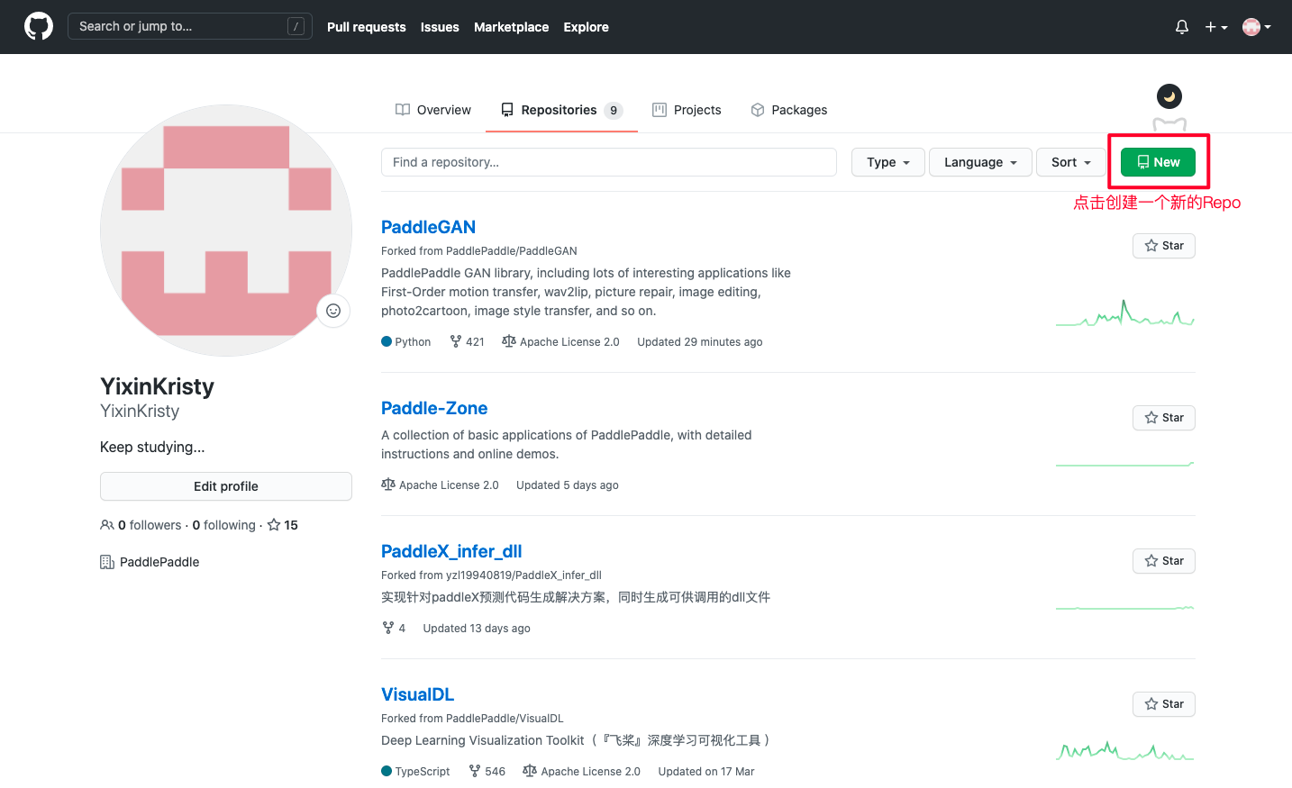View the 0 followers list
The height and width of the screenshot is (788, 1292).
(141, 525)
